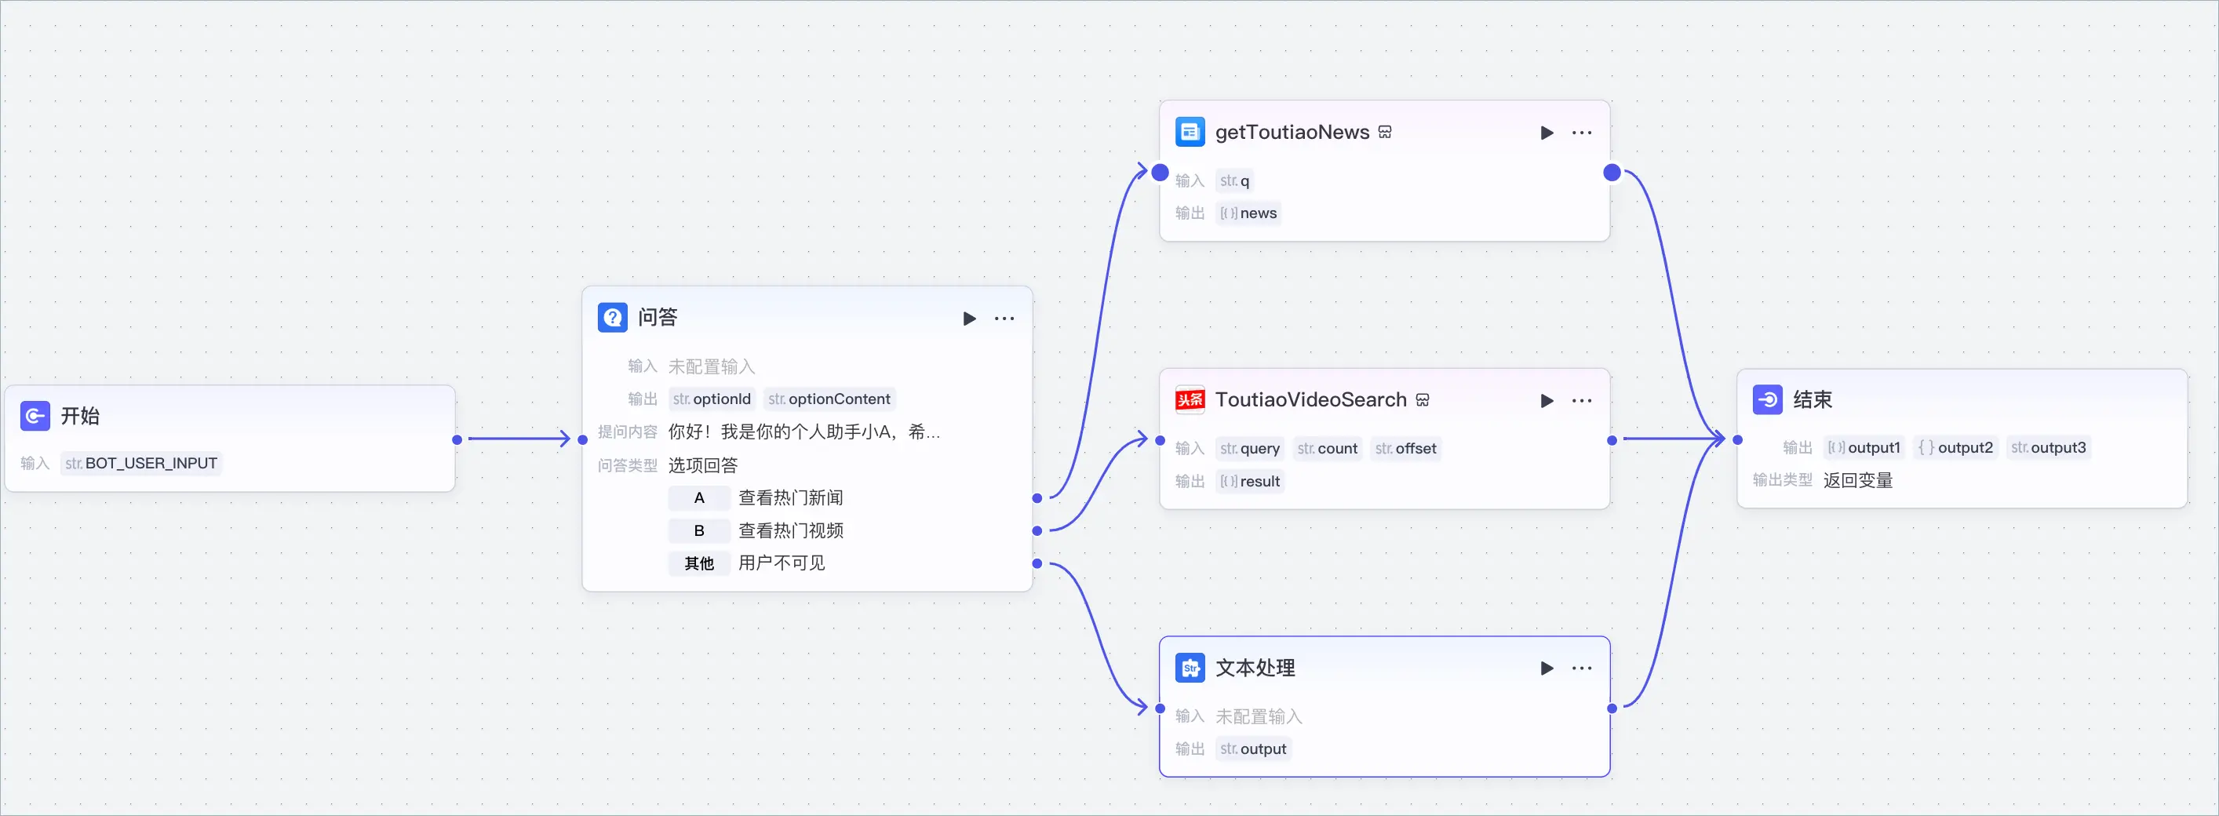The height and width of the screenshot is (816, 2219).
Task: Click the 问答 node input port
Action: pos(582,439)
